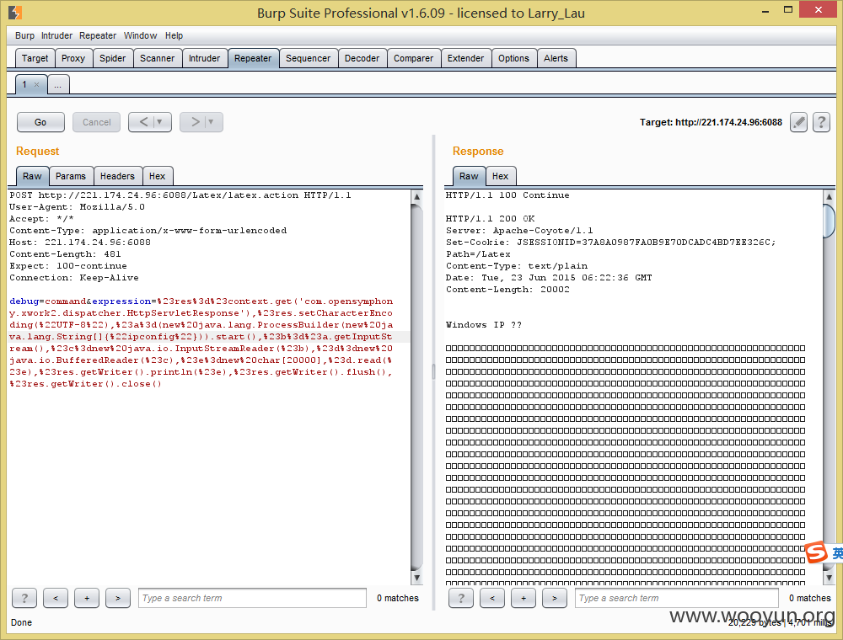
Task: Click the Response search term field
Action: coord(676,598)
